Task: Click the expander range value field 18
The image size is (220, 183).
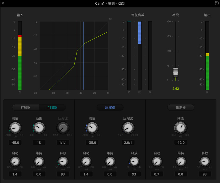Action: pyautogui.click(x=39, y=142)
